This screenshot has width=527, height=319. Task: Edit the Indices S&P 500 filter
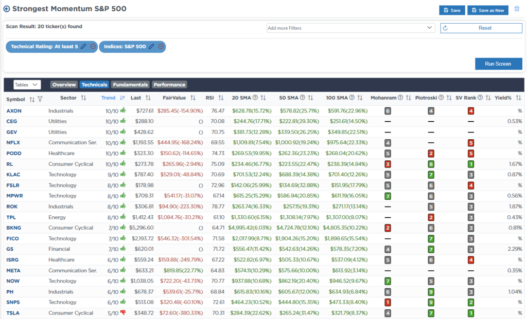[151, 47]
